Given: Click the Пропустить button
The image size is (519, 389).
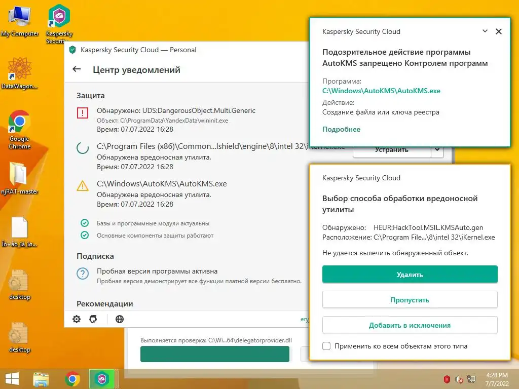Looking at the screenshot, I should pos(410,300).
